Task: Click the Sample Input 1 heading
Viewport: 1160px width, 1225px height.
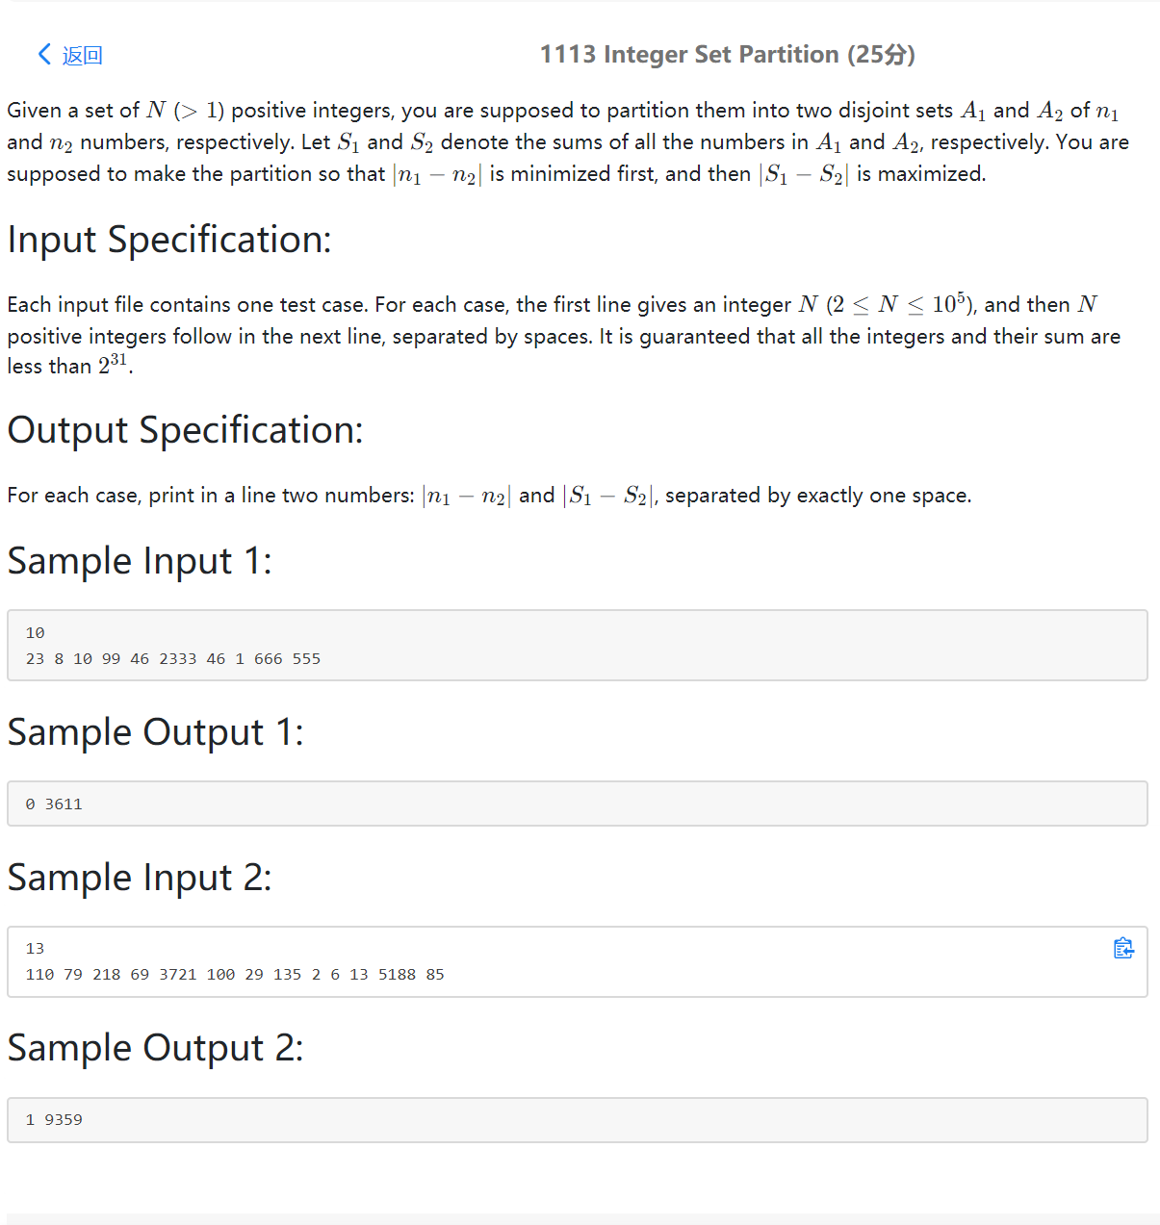Action: click(x=140, y=560)
